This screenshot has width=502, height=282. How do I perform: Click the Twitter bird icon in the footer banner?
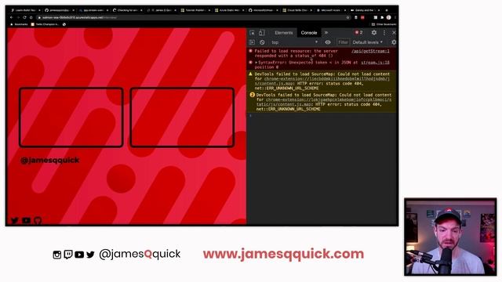91,255
